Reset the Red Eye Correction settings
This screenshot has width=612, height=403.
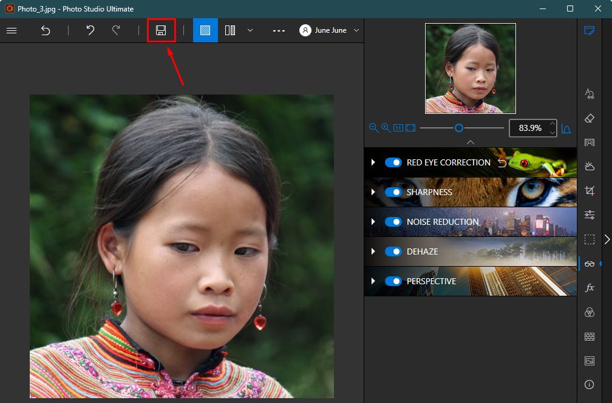click(502, 162)
